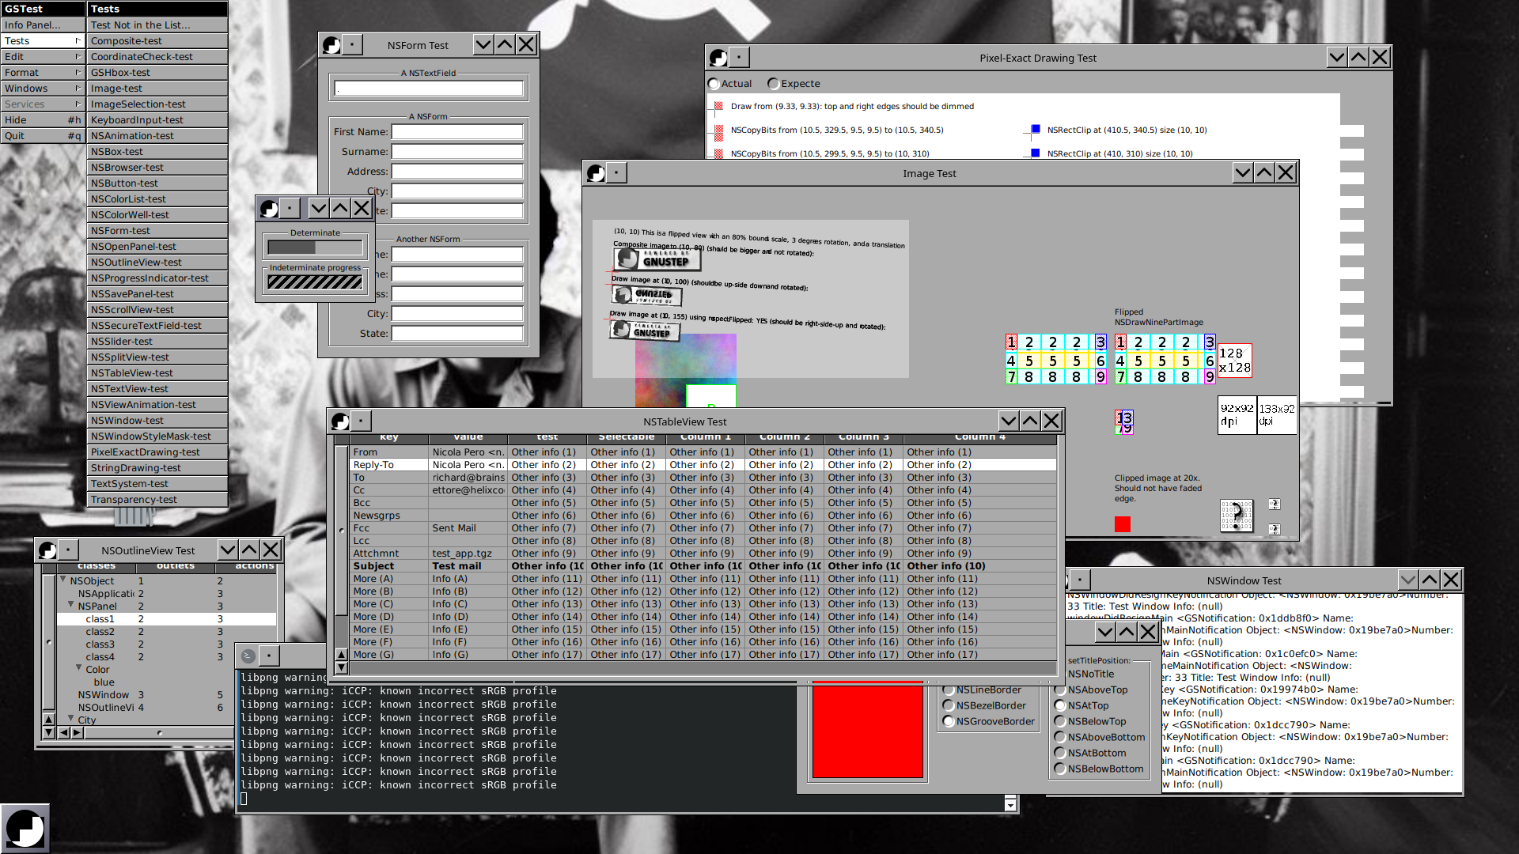Click the NSOutlineView Test panel icon
This screenshot has height=854, width=1519.
(45, 550)
